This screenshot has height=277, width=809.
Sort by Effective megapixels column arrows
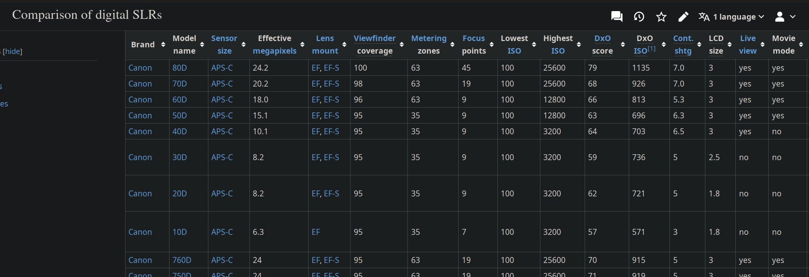click(302, 44)
